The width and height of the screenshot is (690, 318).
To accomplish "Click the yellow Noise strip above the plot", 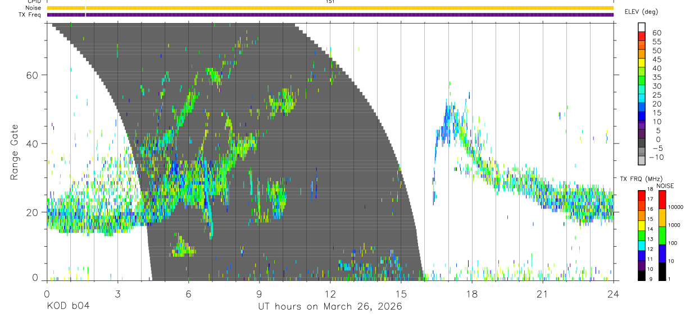I will point(330,8).
